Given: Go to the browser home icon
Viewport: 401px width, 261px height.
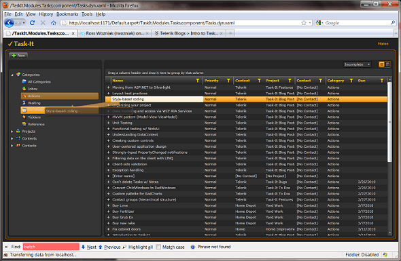Looking at the screenshot, I should point(54,23).
